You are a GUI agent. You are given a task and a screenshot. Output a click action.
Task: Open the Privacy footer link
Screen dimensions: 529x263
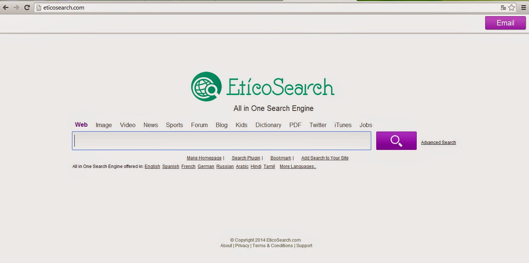tap(242, 246)
